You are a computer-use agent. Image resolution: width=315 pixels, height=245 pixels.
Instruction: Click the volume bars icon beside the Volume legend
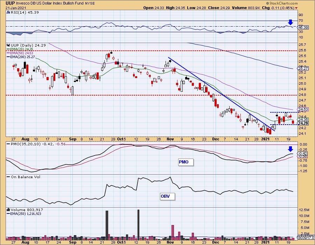click(x=8, y=210)
